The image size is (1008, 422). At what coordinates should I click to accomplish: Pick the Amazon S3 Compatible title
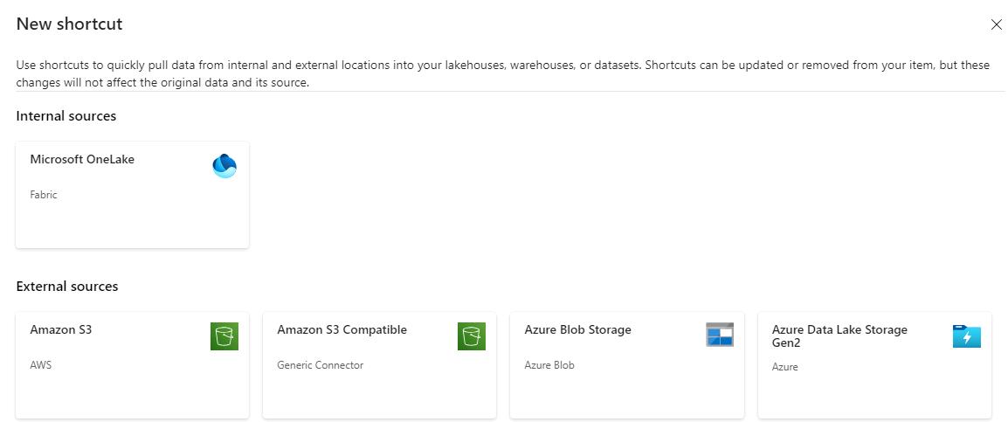(x=342, y=330)
